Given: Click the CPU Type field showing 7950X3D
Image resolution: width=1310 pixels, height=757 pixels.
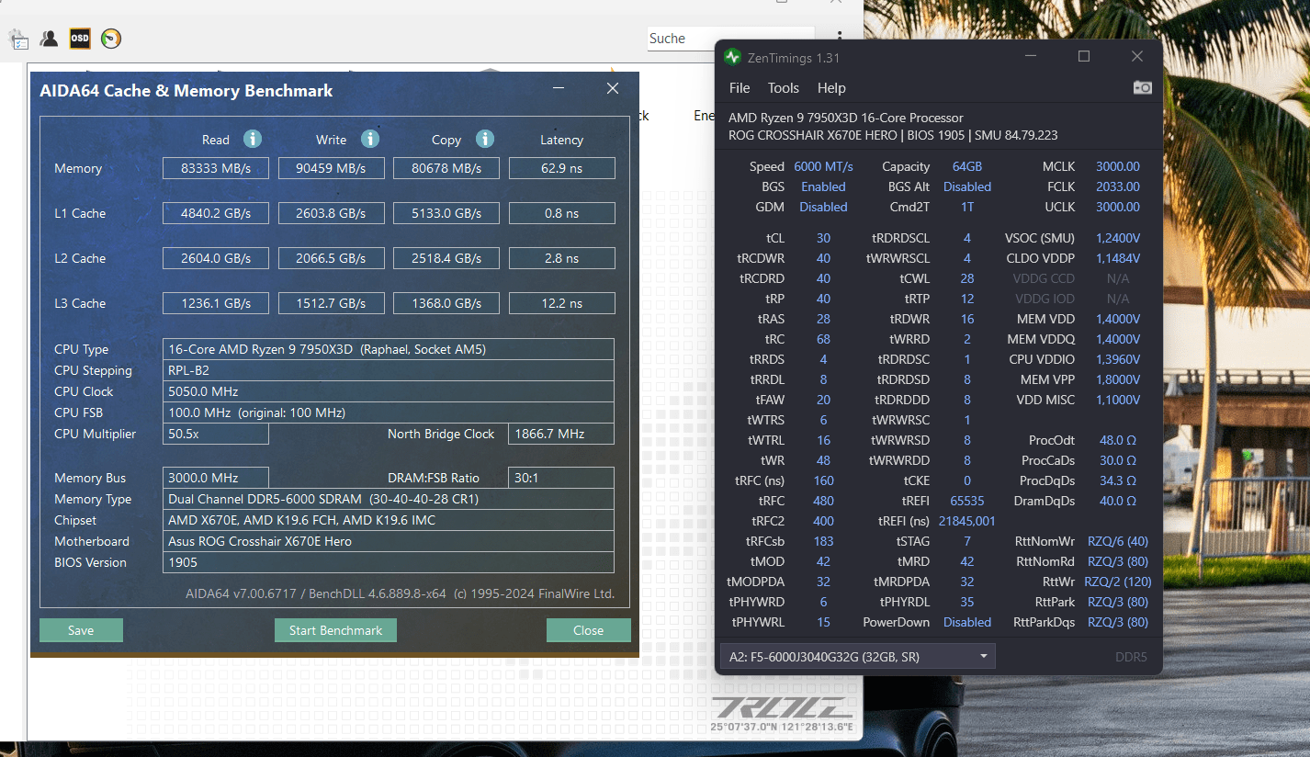Looking at the screenshot, I should [389, 349].
